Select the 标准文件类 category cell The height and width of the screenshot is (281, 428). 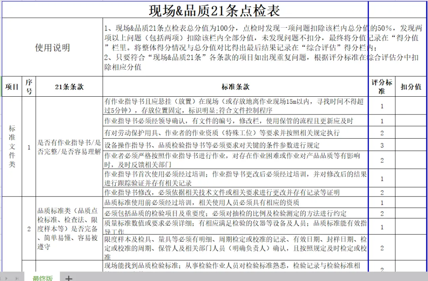[12, 146]
